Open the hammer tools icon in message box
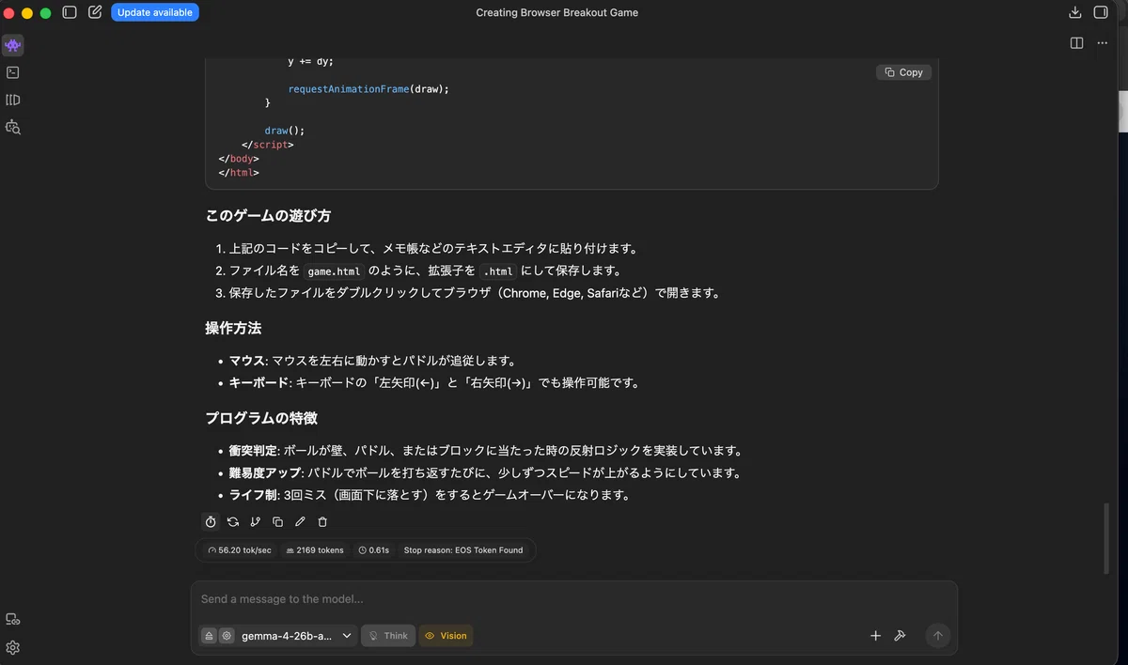 900,636
